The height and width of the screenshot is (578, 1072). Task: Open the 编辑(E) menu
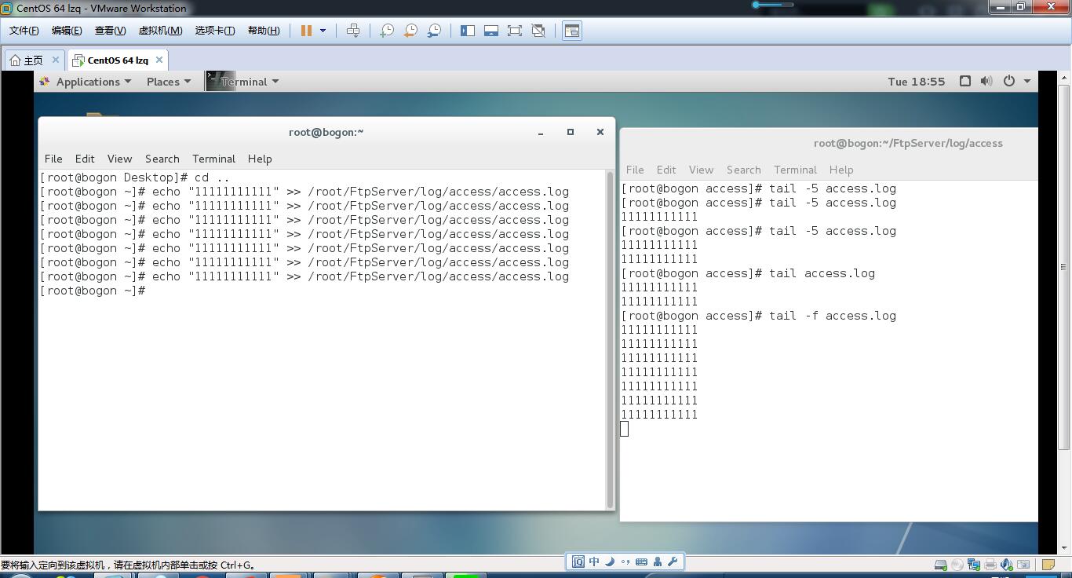tap(67, 31)
